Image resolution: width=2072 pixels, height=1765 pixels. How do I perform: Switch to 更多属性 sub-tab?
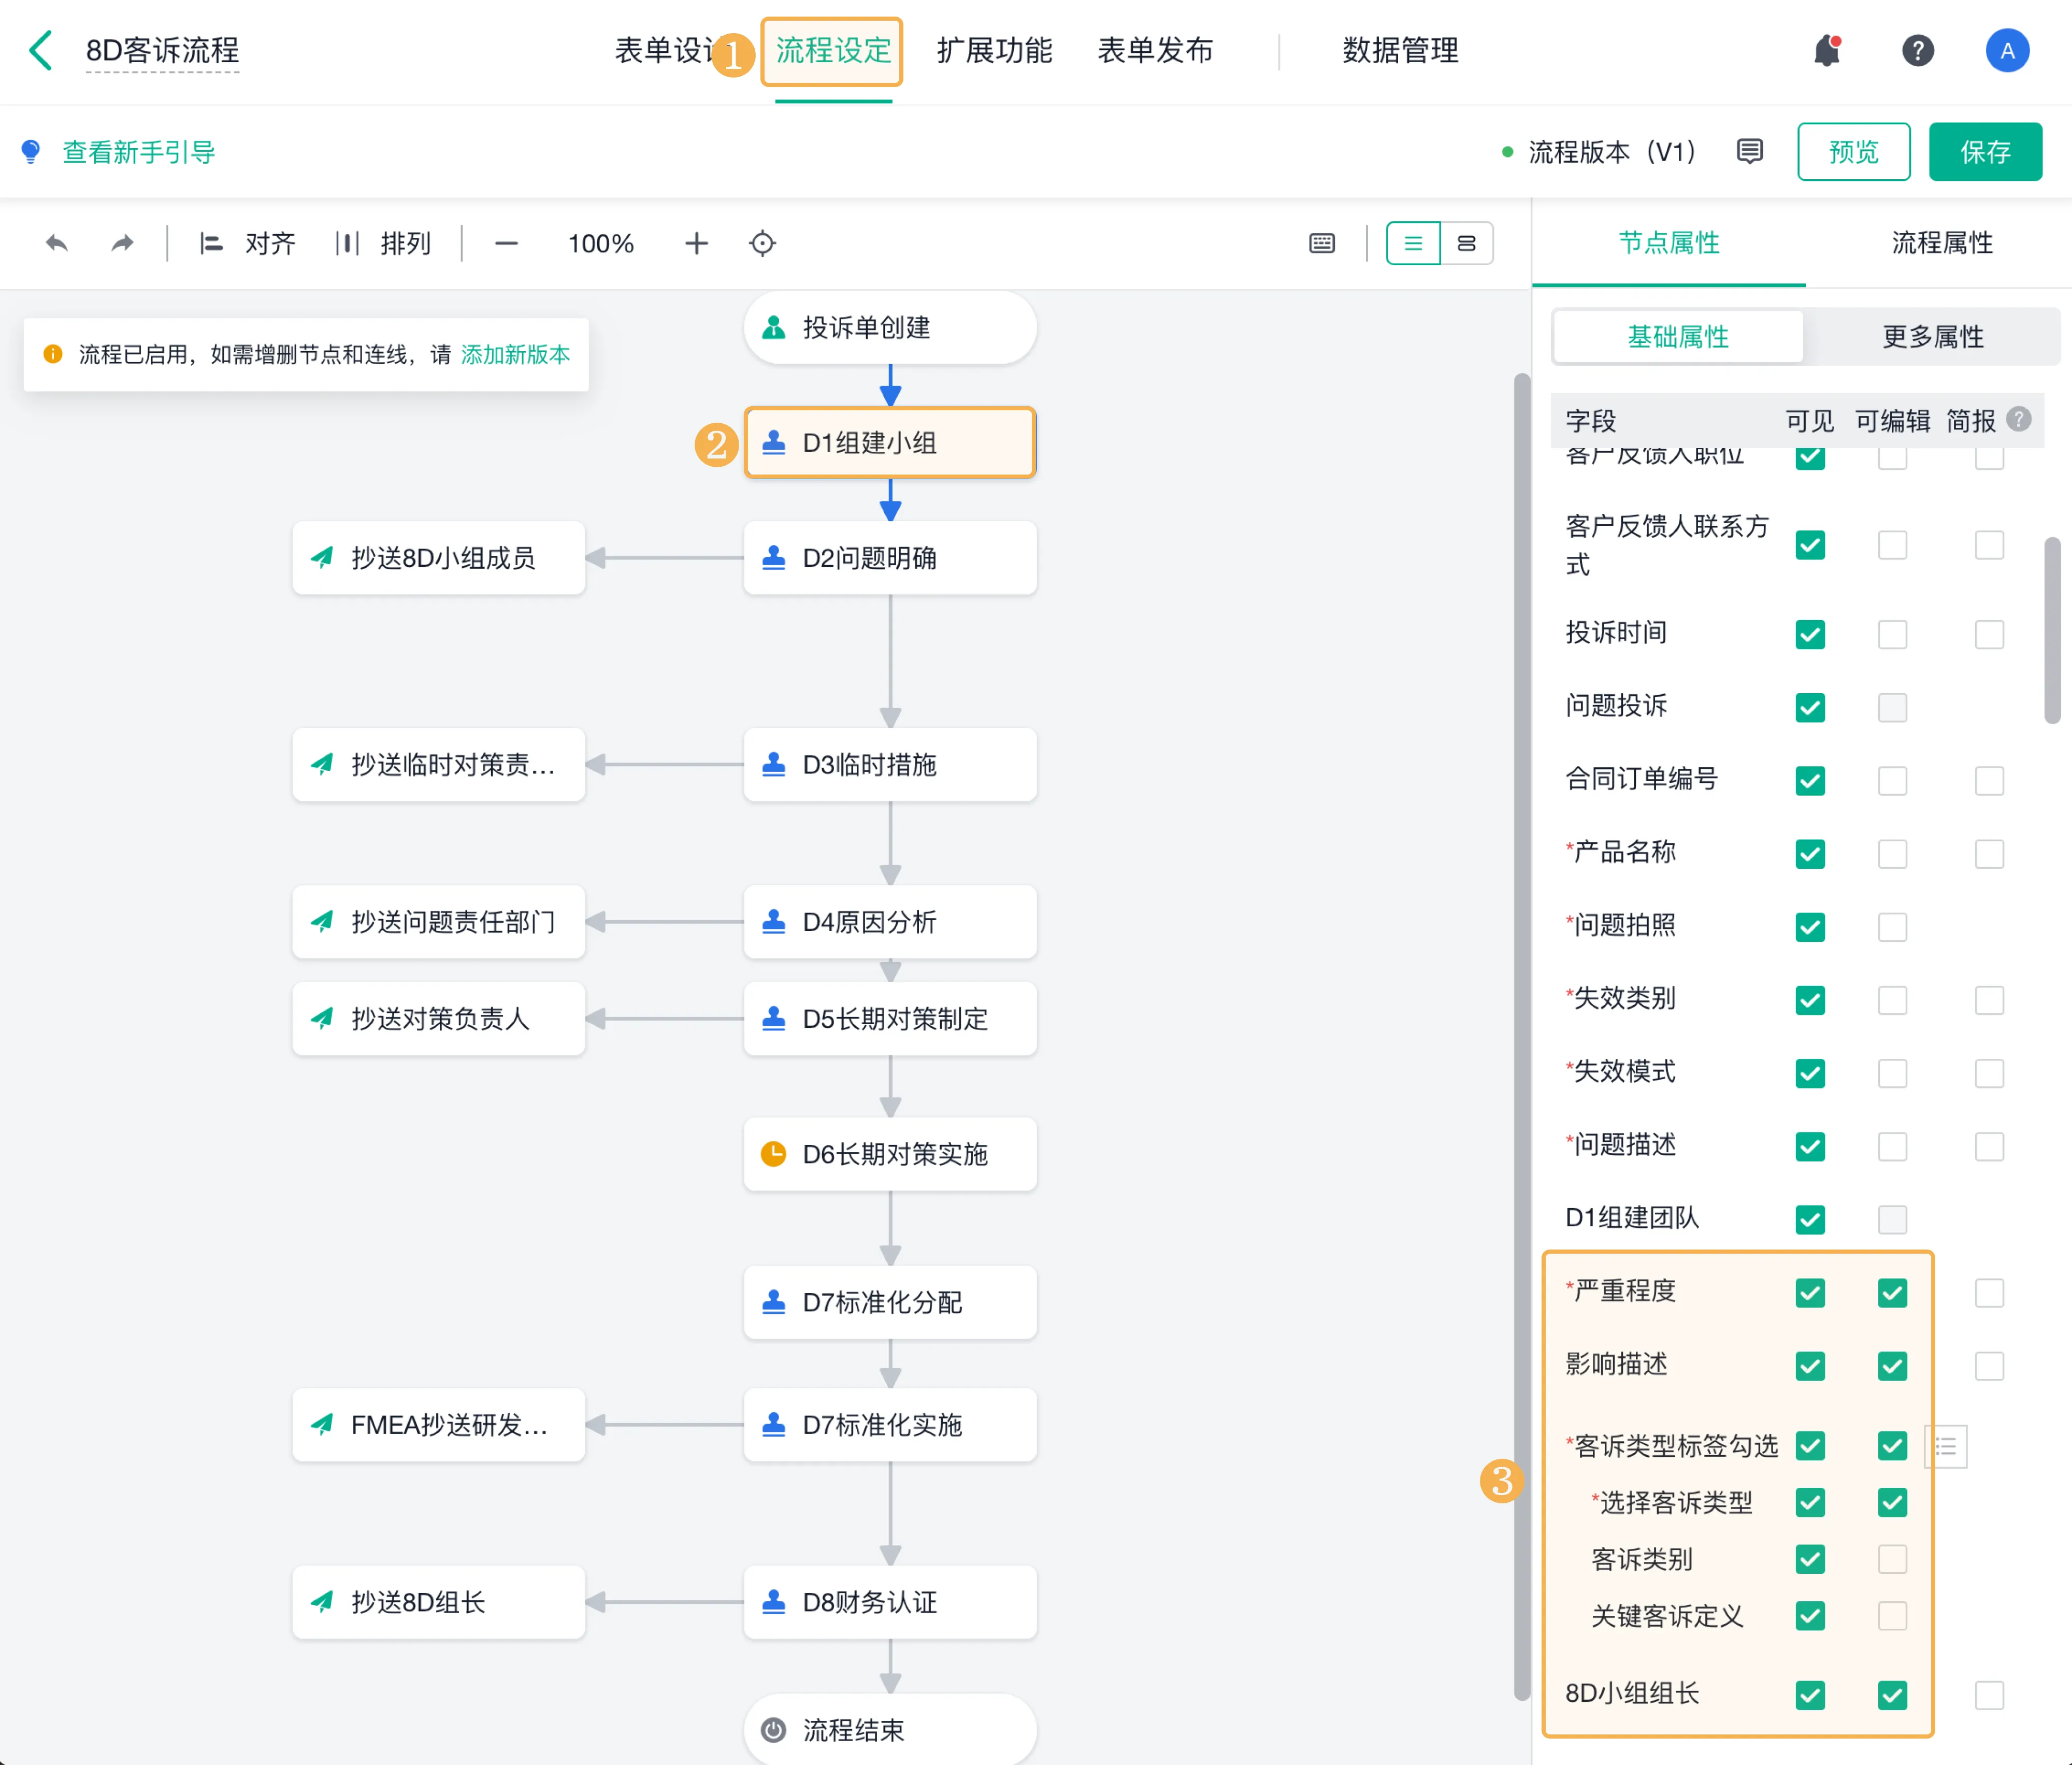1932,336
